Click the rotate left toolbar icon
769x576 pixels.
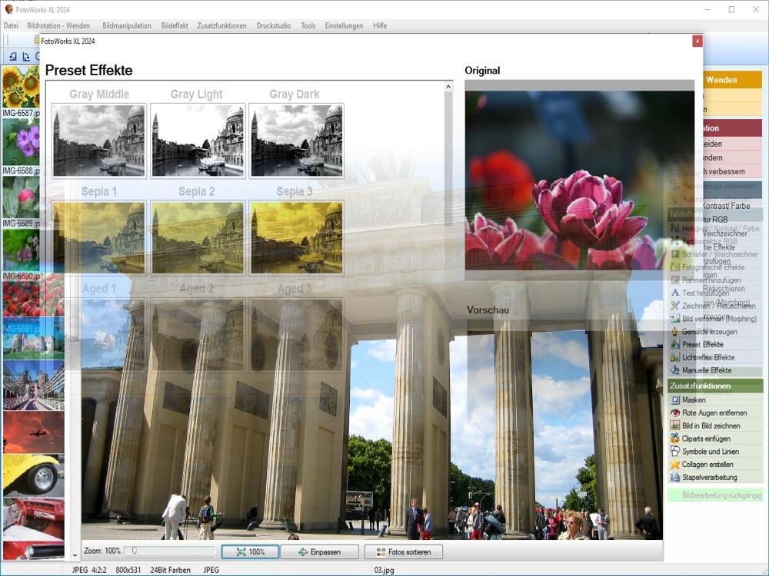13,56
